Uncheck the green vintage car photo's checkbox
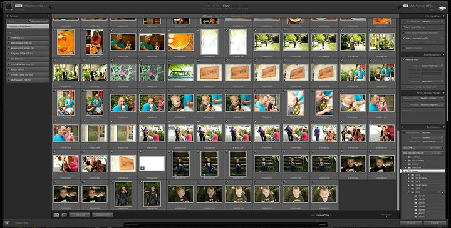This screenshot has height=228, width=451. click(169, 61)
